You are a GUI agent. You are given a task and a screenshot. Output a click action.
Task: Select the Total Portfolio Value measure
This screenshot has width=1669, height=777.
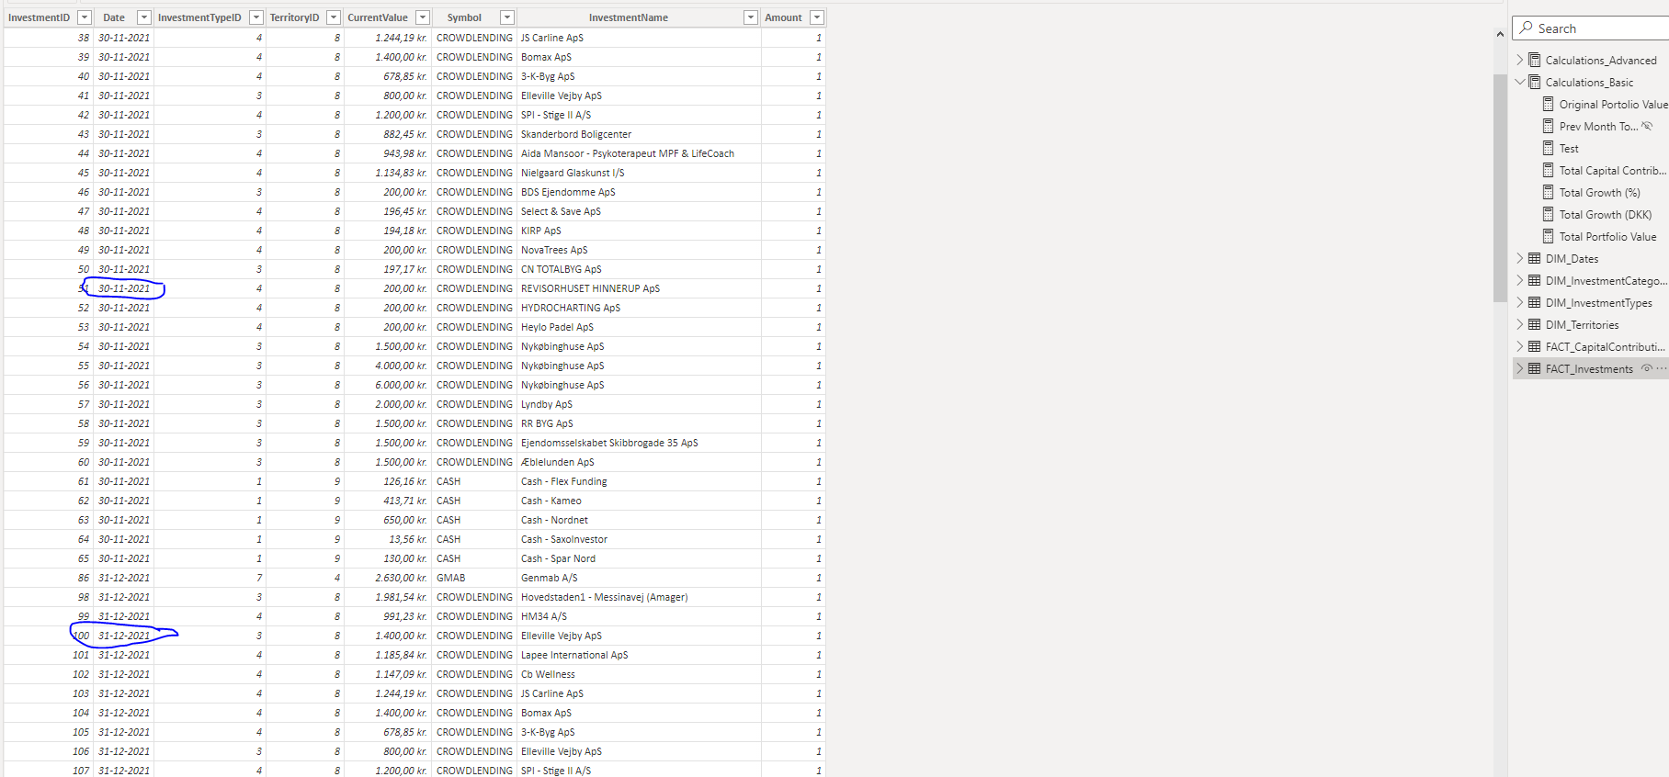(1607, 236)
